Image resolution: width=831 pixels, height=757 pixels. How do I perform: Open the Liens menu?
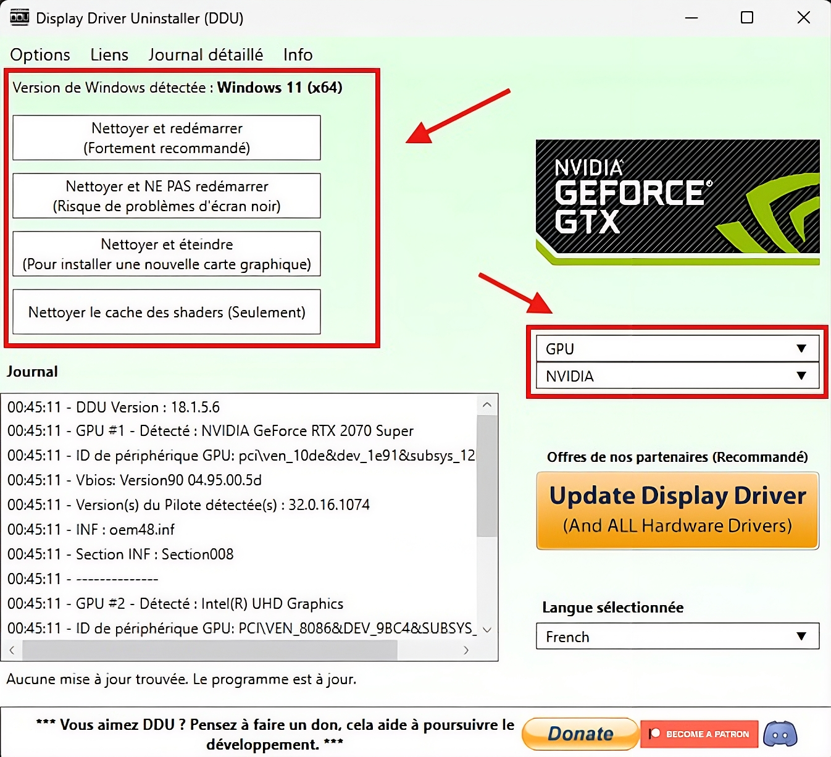[x=109, y=55]
